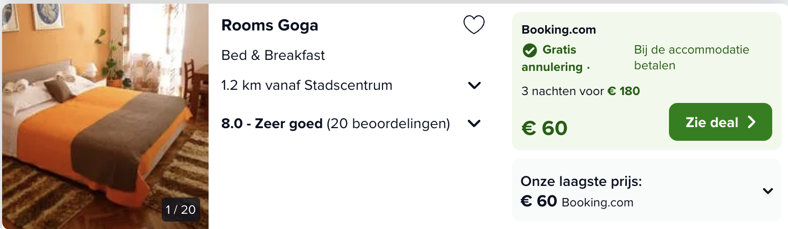Click the arrow inside the Zie deal button

pos(752,122)
